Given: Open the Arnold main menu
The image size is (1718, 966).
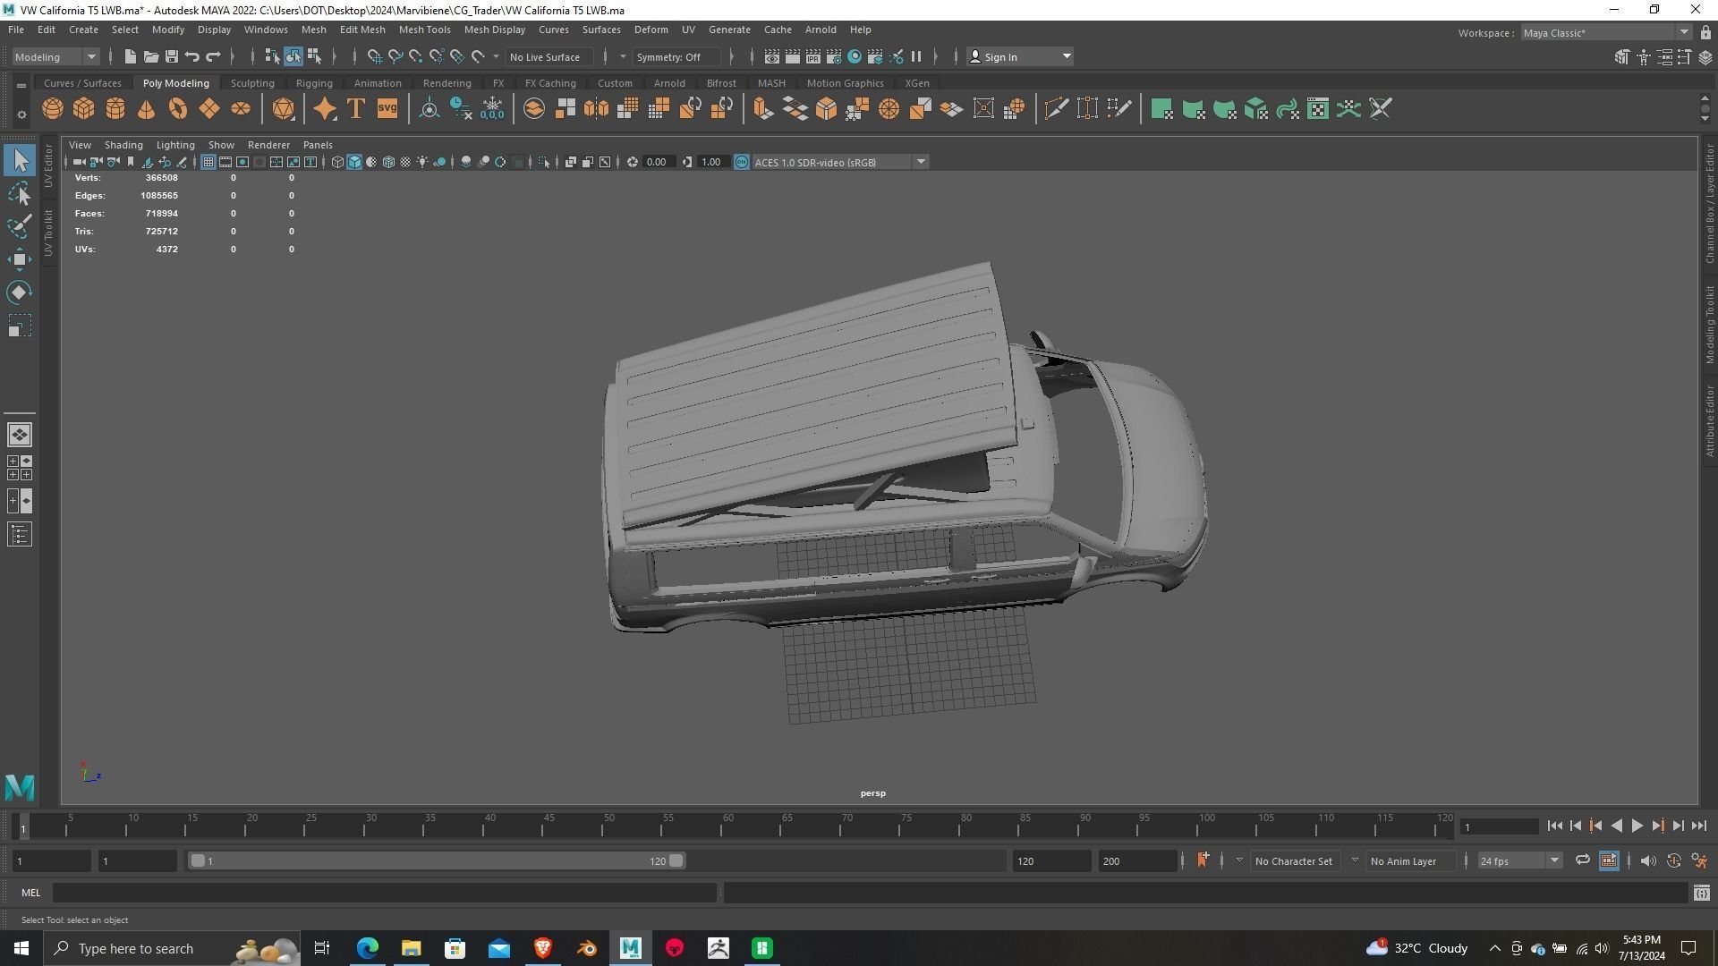Looking at the screenshot, I should 821,30.
